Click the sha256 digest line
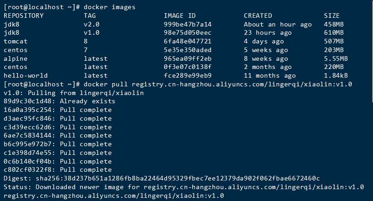 (x=161, y=178)
